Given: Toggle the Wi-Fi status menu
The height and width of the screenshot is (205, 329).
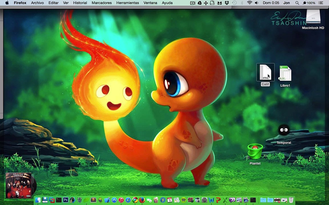Looking at the screenshot, I should point(250,3).
